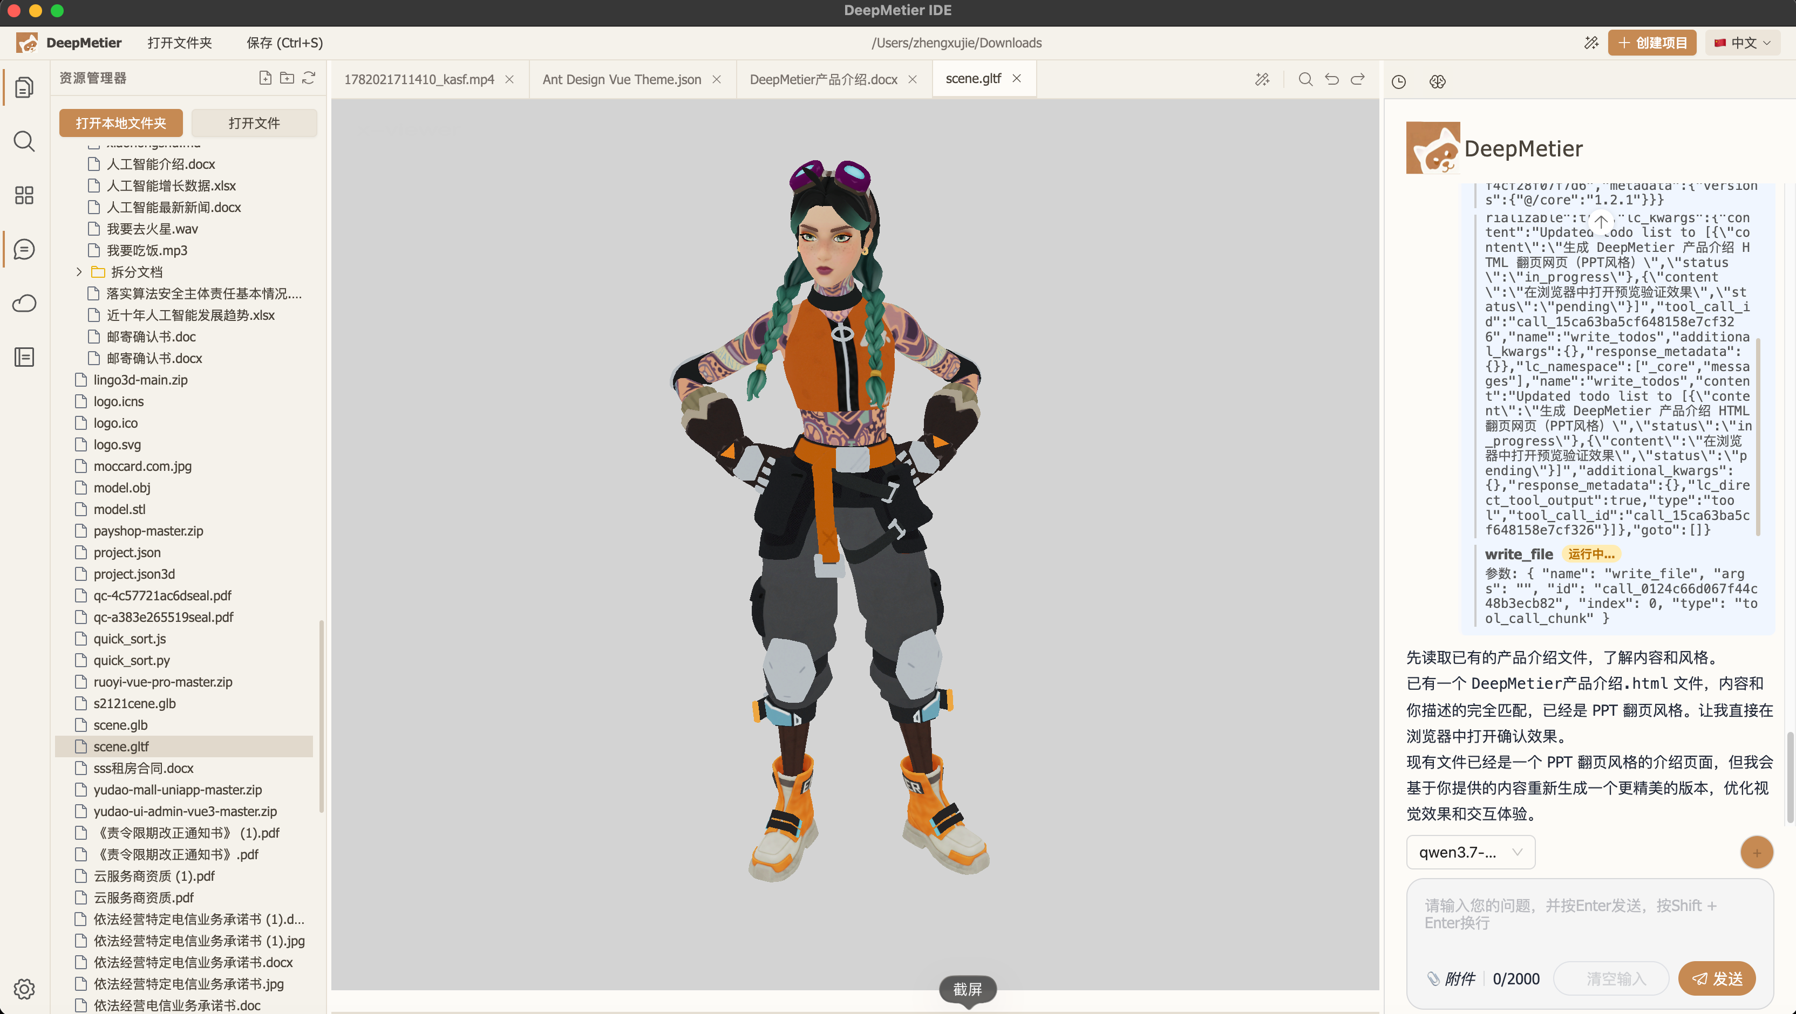1796x1014 pixels.
Task: Click the file explorer scrollbar
Action: click(322, 716)
